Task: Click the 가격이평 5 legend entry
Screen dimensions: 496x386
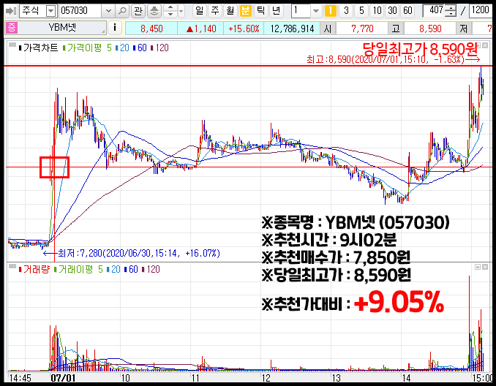Action: [x=87, y=48]
